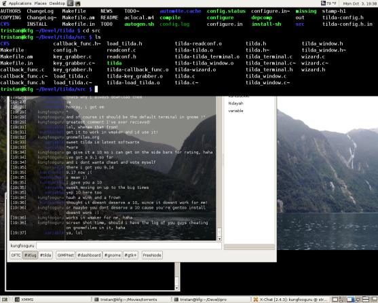
Task: Click 'config.status' in the terminal listing
Action: tap(226, 11)
